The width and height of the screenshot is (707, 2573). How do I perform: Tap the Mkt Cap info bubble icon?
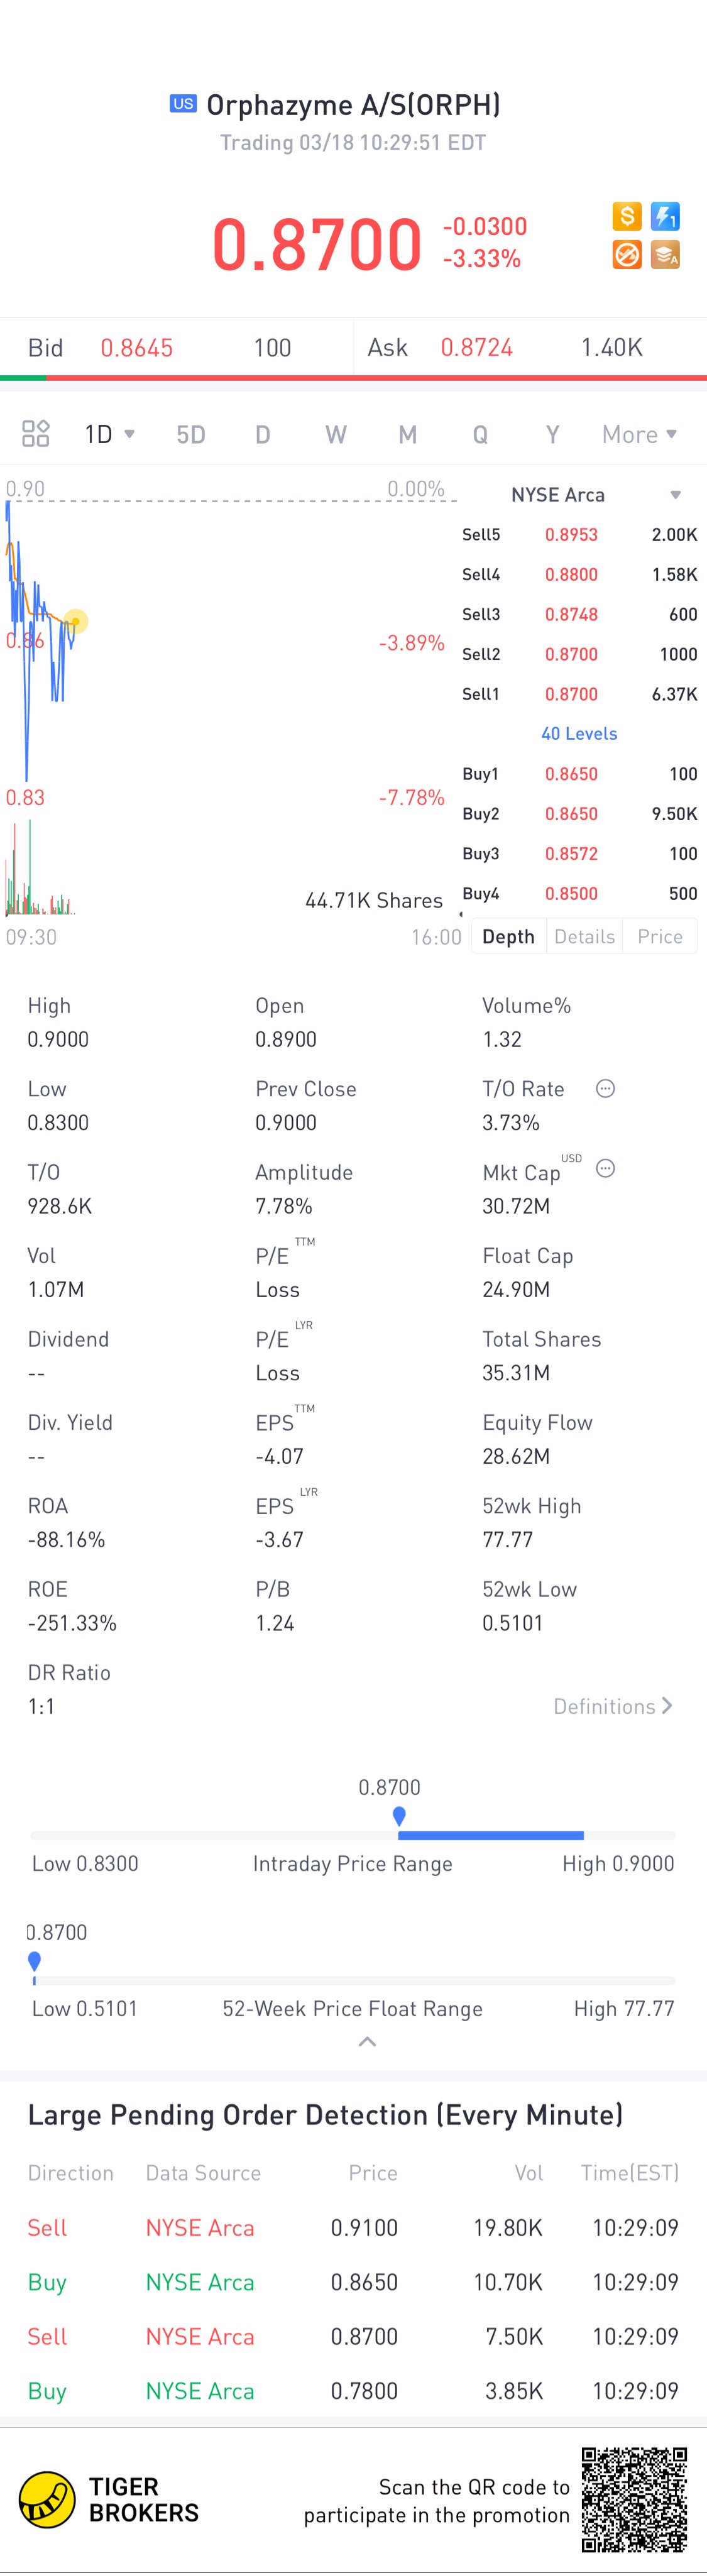605,1168
